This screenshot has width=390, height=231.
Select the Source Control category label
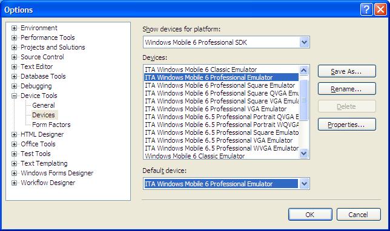tap(42, 57)
